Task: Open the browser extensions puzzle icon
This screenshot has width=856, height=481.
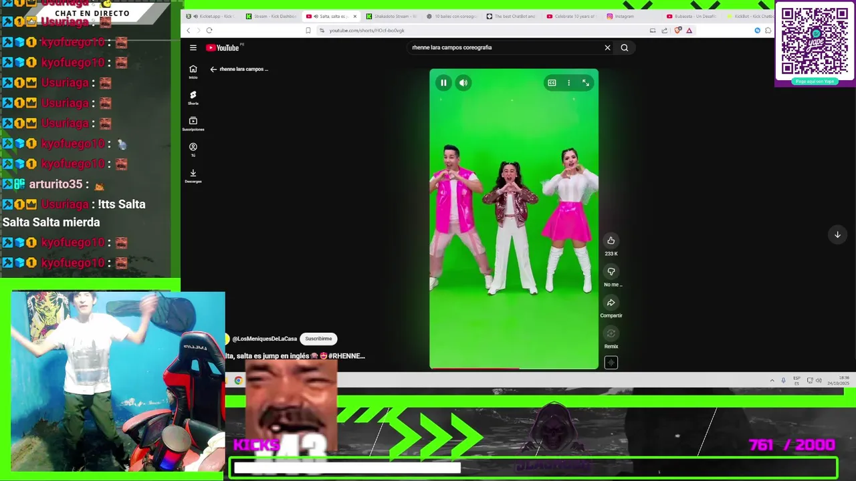Action: click(768, 30)
